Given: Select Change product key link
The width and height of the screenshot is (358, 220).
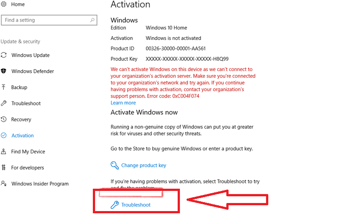Looking at the screenshot, I should coord(144,165).
